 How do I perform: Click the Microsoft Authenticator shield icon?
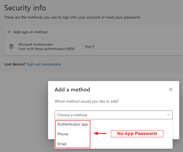tap(11, 46)
